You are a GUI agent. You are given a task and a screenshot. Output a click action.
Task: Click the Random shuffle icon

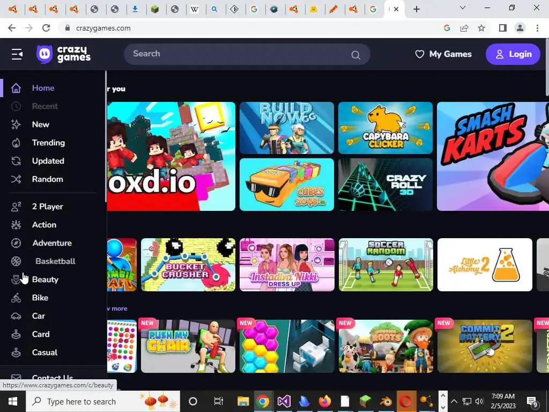[16, 179]
